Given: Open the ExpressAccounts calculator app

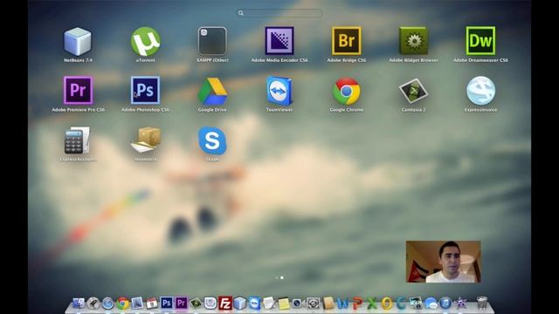Looking at the screenshot, I should [78, 140].
